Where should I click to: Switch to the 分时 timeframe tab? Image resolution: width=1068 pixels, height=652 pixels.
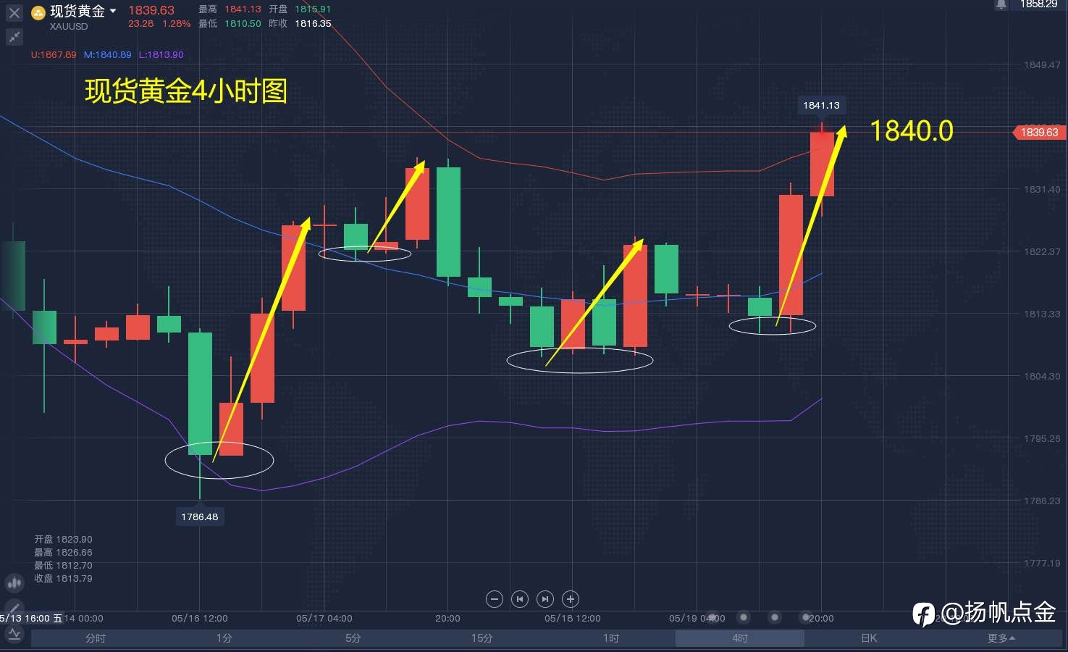[x=96, y=638]
